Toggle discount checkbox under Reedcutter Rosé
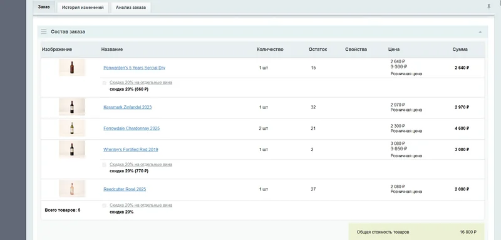Screen dimensions: 501x240 coord(104,206)
